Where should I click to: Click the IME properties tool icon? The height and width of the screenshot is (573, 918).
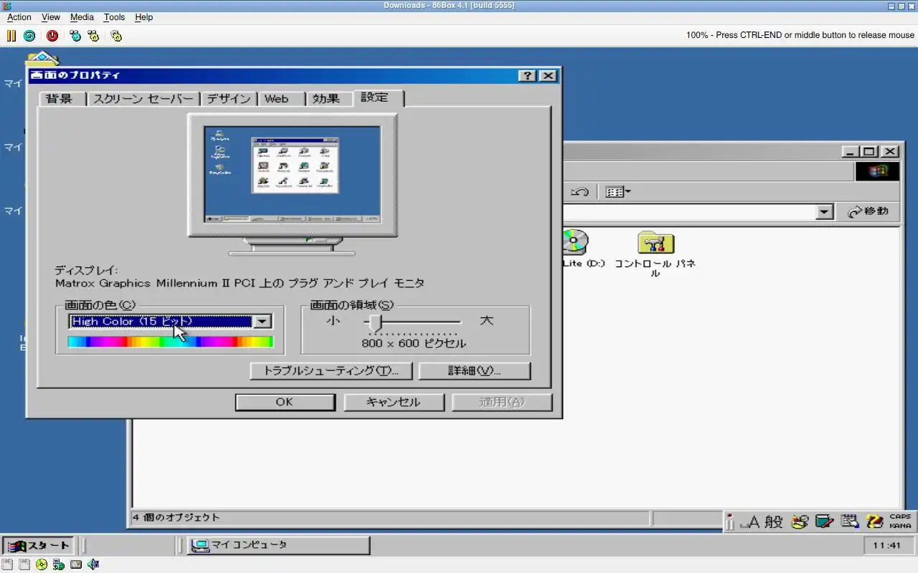click(850, 522)
